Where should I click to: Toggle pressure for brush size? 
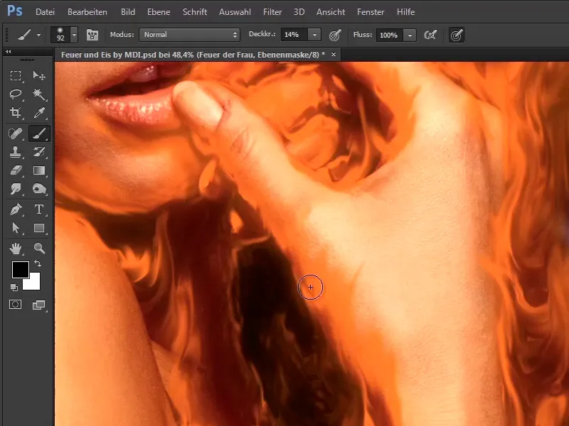457,35
